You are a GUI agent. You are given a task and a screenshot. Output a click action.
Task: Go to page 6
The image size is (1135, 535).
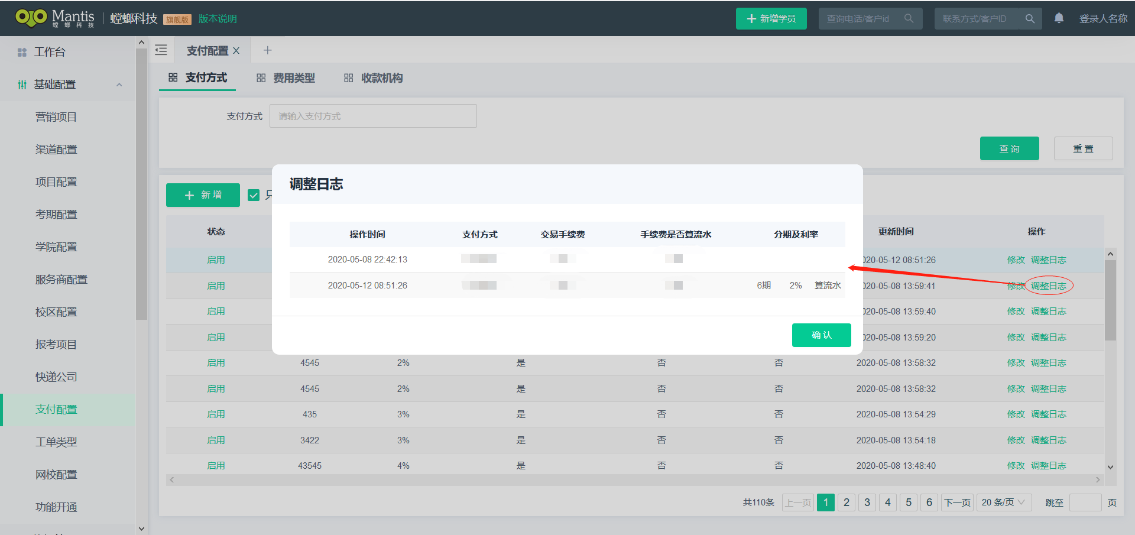[x=929, y=502]
